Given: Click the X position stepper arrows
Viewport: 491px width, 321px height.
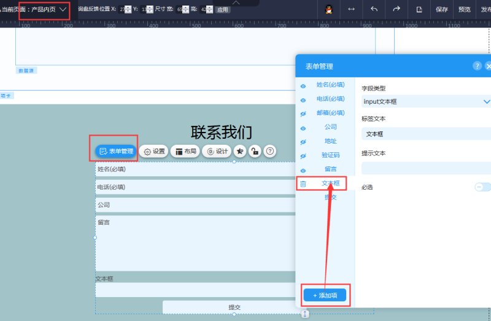Looking at the screenshot, I should click(128, 10).
